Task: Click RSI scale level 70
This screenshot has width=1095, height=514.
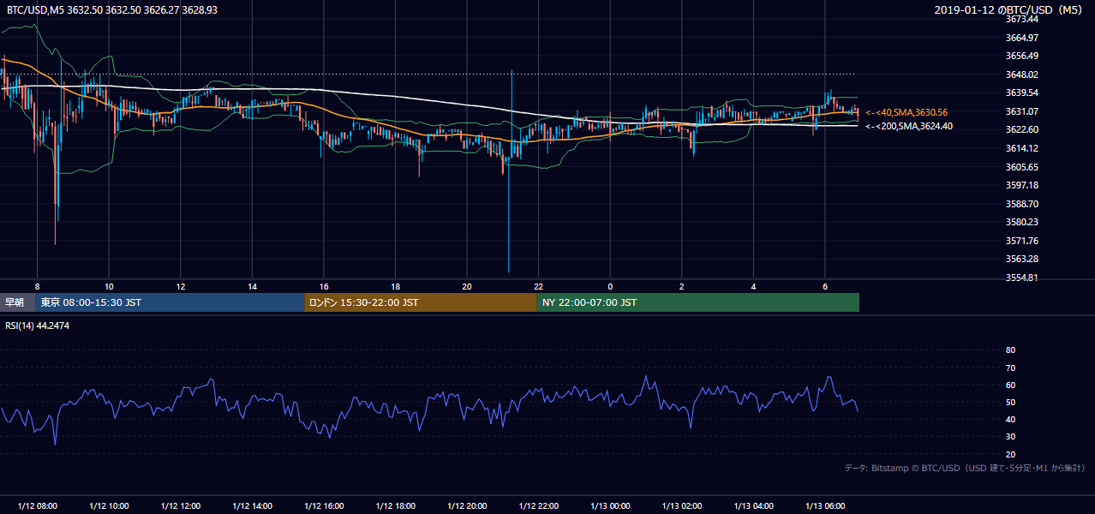Action: point(1010,368)
